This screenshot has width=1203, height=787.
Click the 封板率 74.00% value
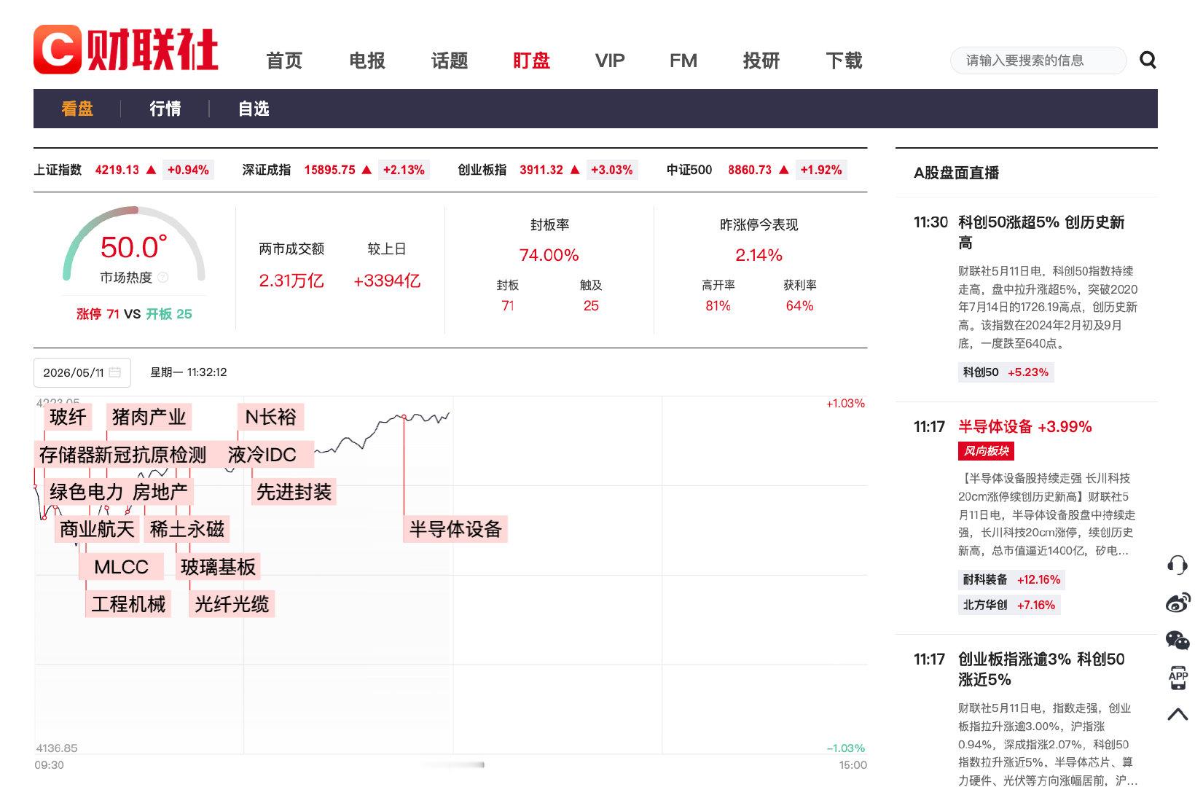[x=549, y=255]
